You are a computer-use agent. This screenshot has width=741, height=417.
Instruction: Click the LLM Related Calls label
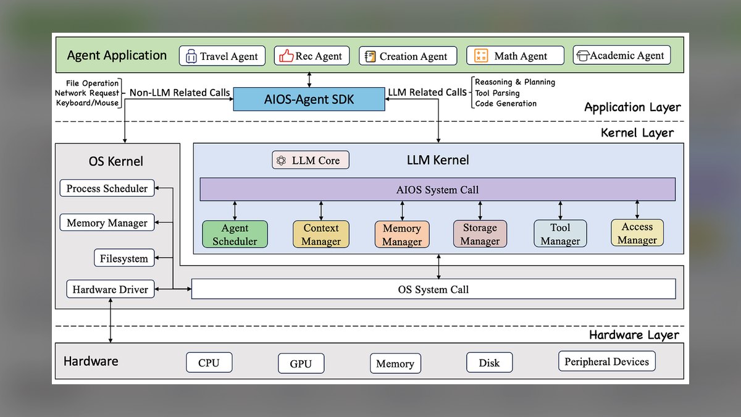click(x=427, y=92)
